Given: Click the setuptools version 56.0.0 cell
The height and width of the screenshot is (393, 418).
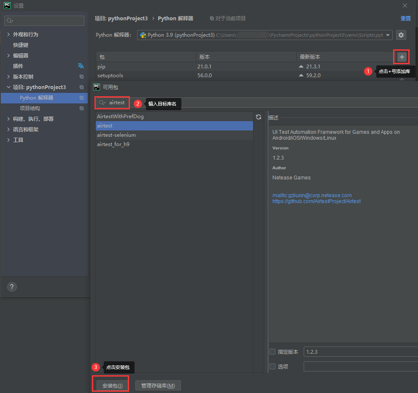Looking at the screenshot, I should [205, 76].
